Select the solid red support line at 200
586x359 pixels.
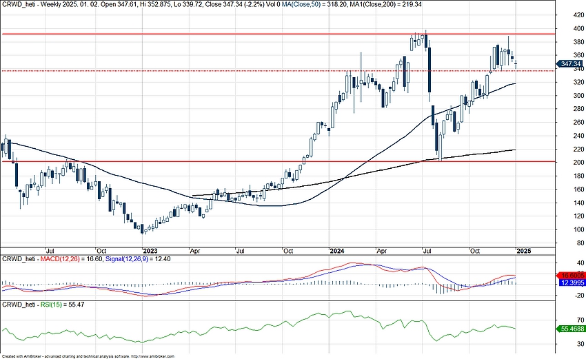coord(279,162)
